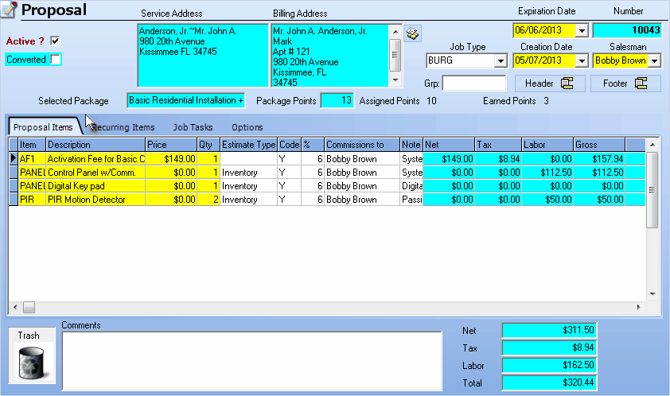Click the $157.94 gross cell
670x396 pixels.
[x=599, y=158]
